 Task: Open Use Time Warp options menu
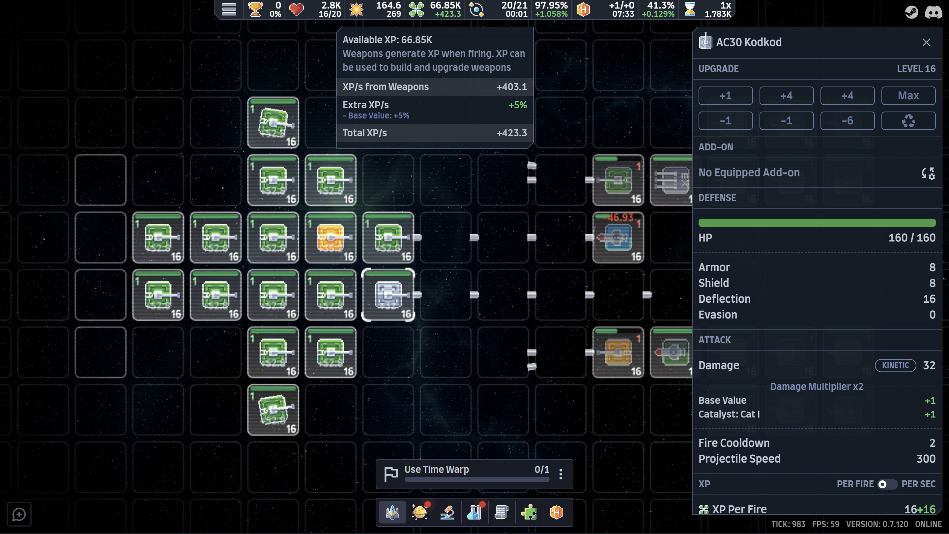tap(561, 474)
